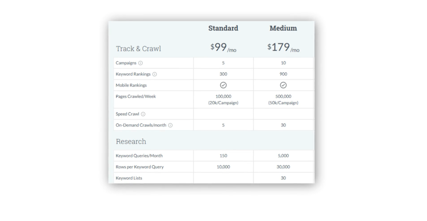Viewport: 427px width, 221px height.
Task: Select the Medium plan heading
Action: (x=283, y=28)
